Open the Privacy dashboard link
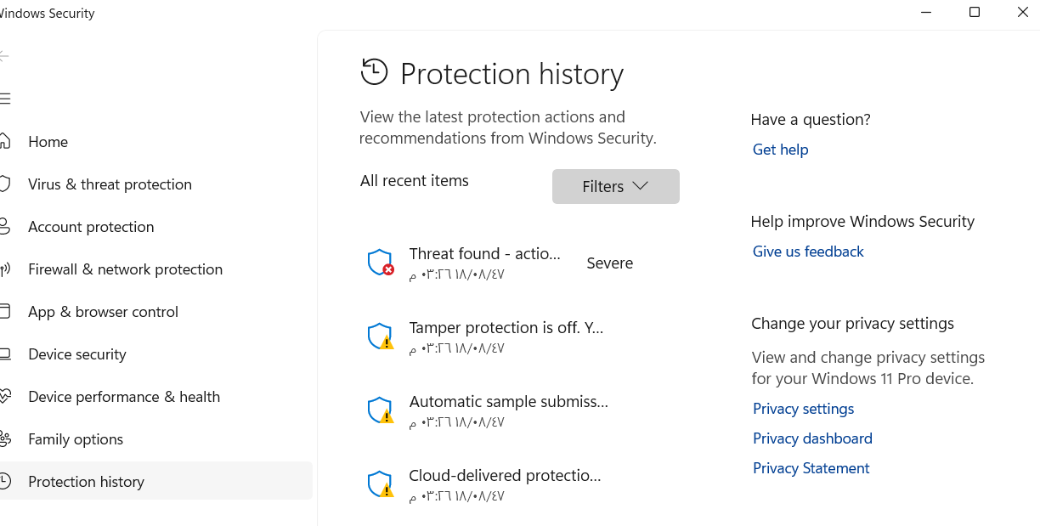 click(812, 438)
